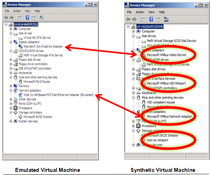
Task: Click IDE ATA/ATAPI controllers icon in left window
Action: (15, 69)
